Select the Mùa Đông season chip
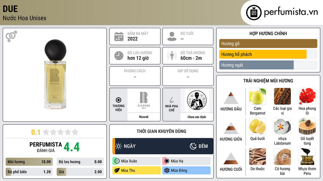The height and width of the screenshot is (181, 323). click(186, 170)
